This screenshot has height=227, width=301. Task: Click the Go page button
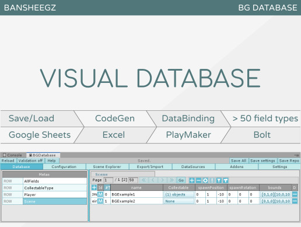click(x=181, y=180)
